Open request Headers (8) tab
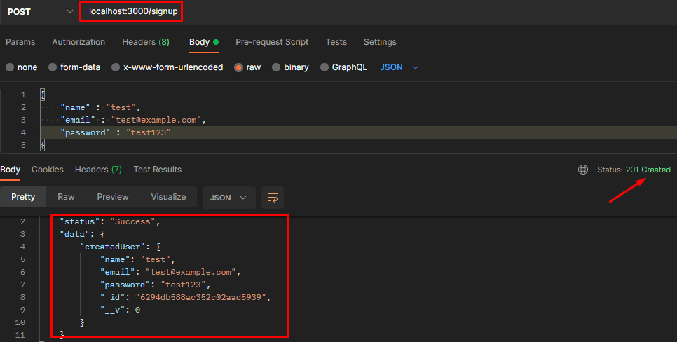This screenshot has width=677, height=342. coord(146,42)
